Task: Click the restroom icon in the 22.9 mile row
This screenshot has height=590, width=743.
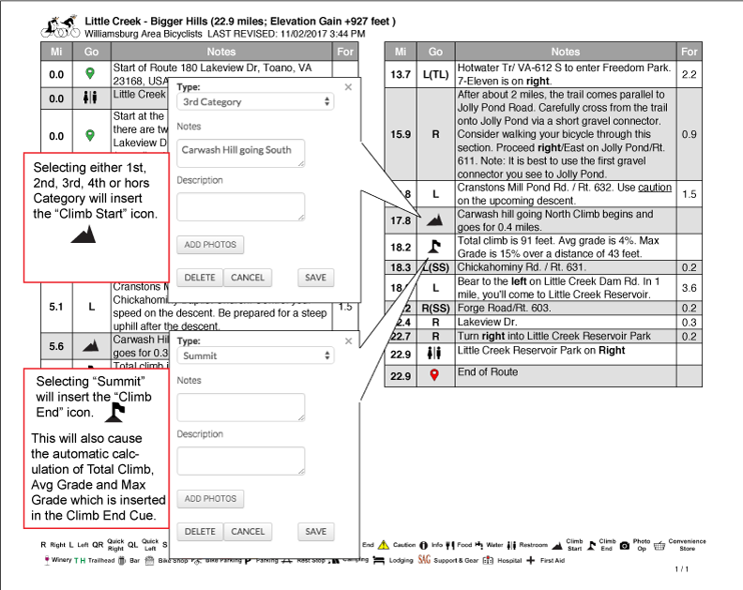Action: 434,354
